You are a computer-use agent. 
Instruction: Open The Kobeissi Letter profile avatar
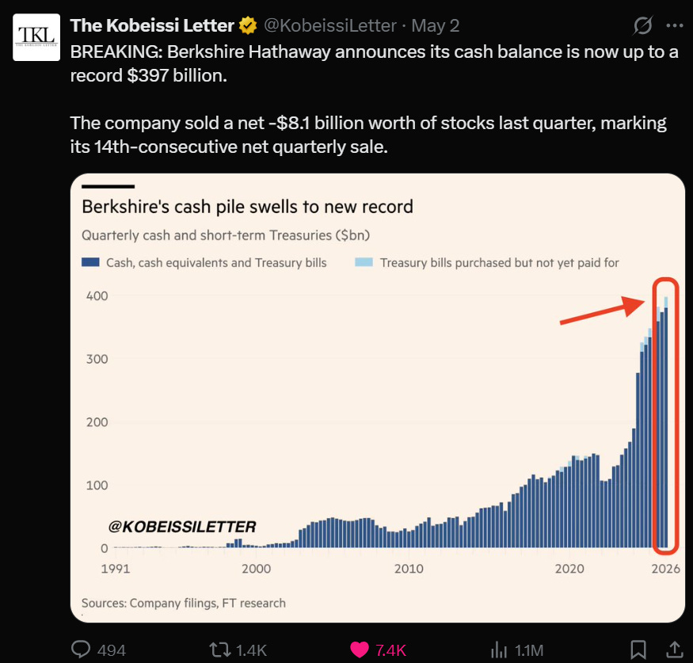click(36, 37)
